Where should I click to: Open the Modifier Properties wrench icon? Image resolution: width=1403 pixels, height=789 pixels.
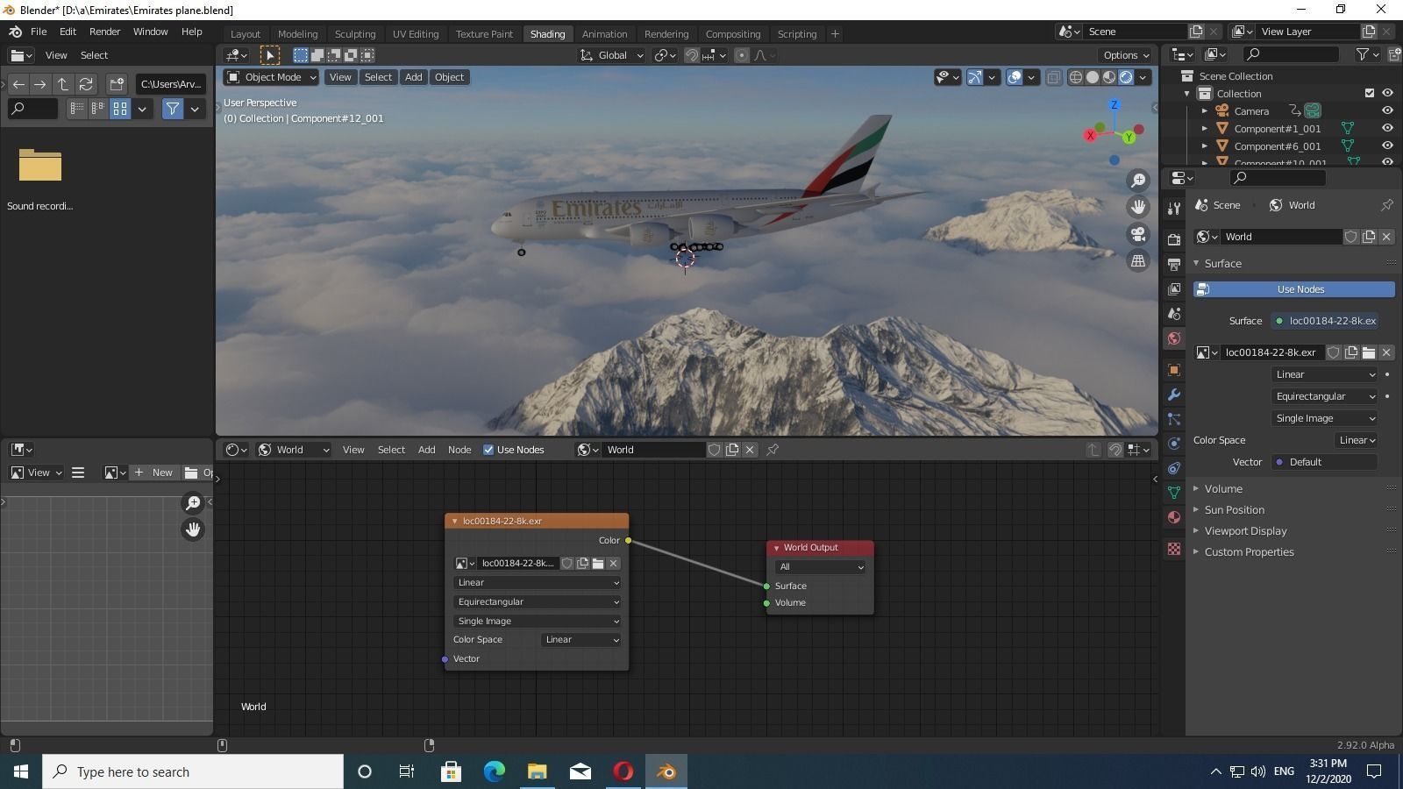1174,394
